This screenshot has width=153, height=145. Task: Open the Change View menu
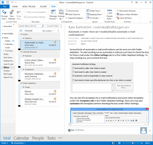point(4,15)
